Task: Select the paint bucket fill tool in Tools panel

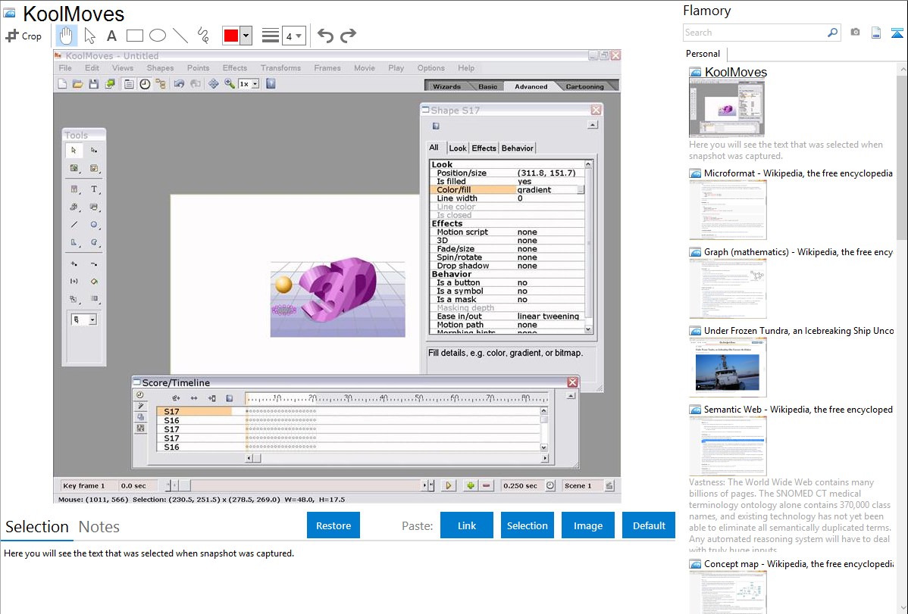Action: pos(94,281)
